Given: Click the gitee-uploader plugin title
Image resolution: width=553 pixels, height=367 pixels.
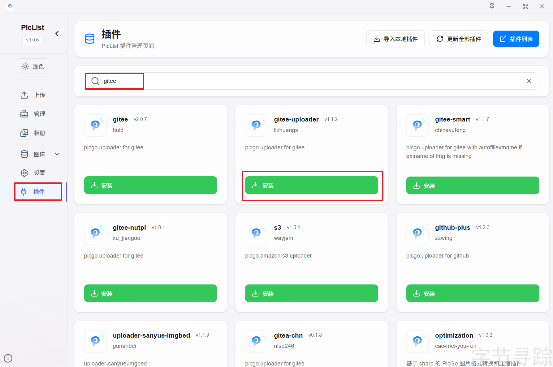Looking at the screenshot, I should click(x=296, y=119).
